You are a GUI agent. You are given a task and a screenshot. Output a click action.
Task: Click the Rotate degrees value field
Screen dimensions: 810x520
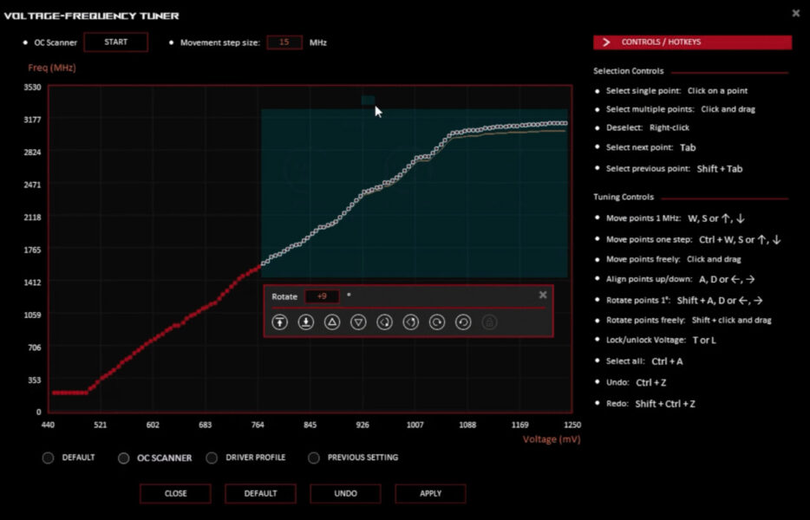[x=322, y=296]
